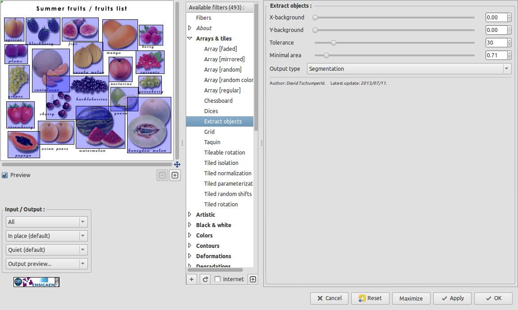
Task: Click the Apply button
Action: pyautogui.click(x=453, y=298)
